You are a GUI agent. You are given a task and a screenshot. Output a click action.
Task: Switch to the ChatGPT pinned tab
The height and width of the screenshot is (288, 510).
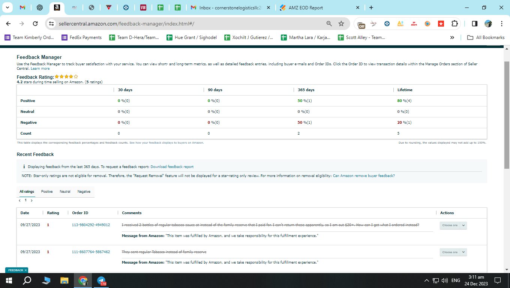pyautogui.click(x=40, y=7)
